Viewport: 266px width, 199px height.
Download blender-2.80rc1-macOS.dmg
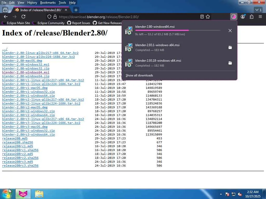click(x=25, y=88)
